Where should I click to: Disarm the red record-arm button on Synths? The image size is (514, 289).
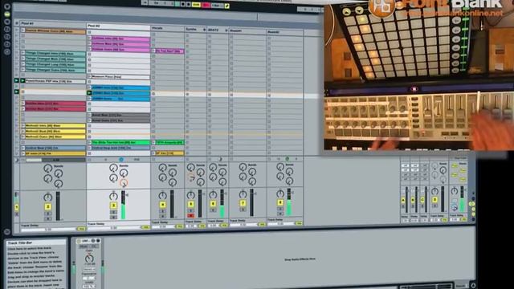pyautogui.click(x=191, y=216)
